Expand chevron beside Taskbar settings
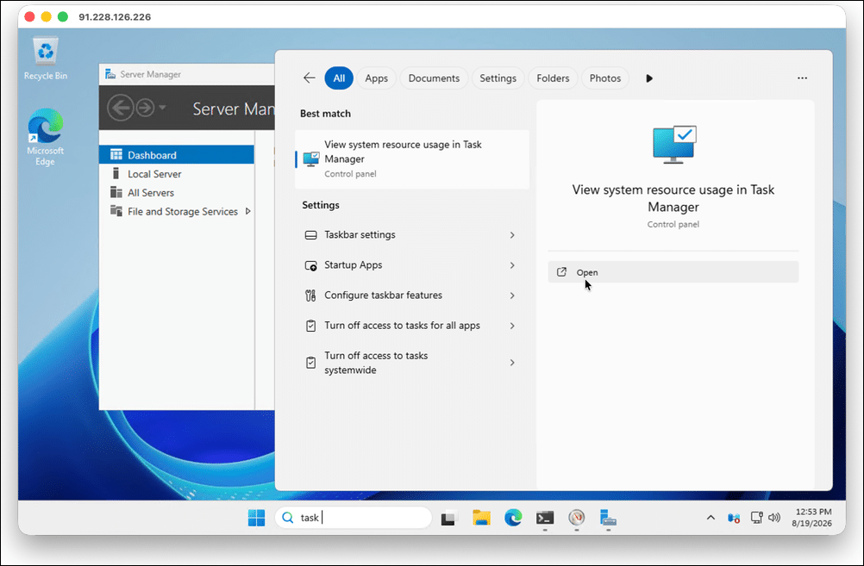This screenshot has height=566, width=864. click(512, 235)
